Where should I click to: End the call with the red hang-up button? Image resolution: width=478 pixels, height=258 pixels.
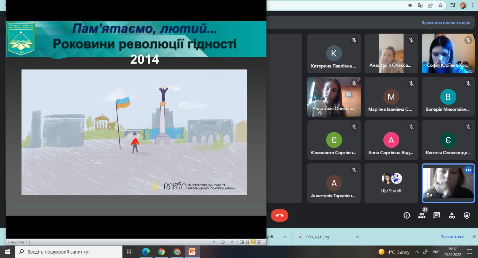[279, 215]
